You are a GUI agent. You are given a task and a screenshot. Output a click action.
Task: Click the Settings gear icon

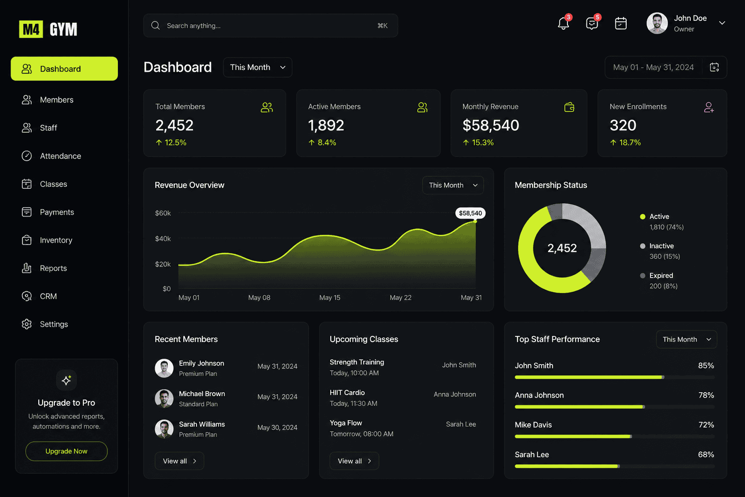coord(27,324)
